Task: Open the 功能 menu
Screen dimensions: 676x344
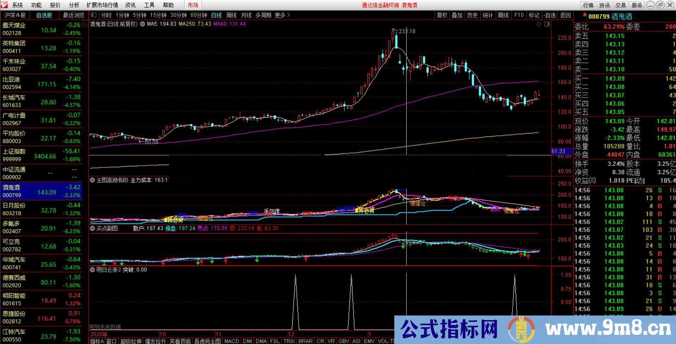Action: tap(36, 5)
